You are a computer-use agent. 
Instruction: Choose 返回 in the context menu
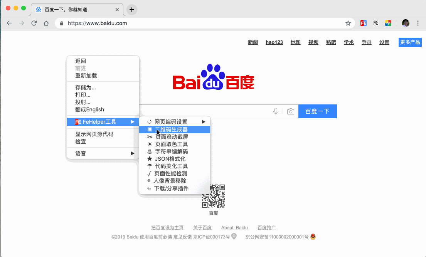coord(103,61)
